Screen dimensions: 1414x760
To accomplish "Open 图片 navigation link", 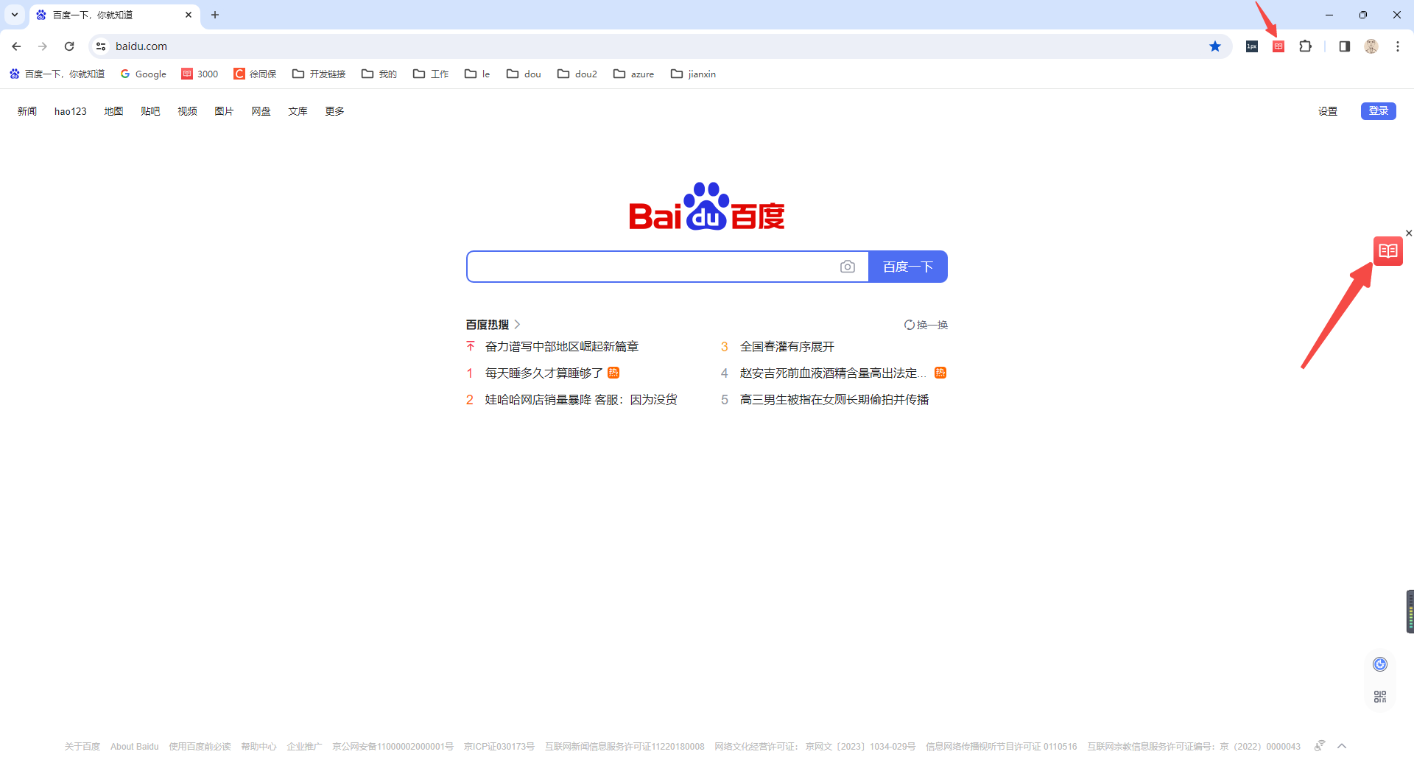I will tap(224, 111).
